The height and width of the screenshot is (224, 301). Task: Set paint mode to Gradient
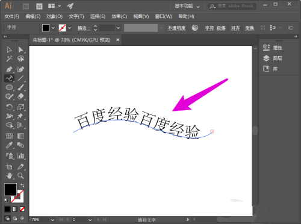(x=15, y=210)
